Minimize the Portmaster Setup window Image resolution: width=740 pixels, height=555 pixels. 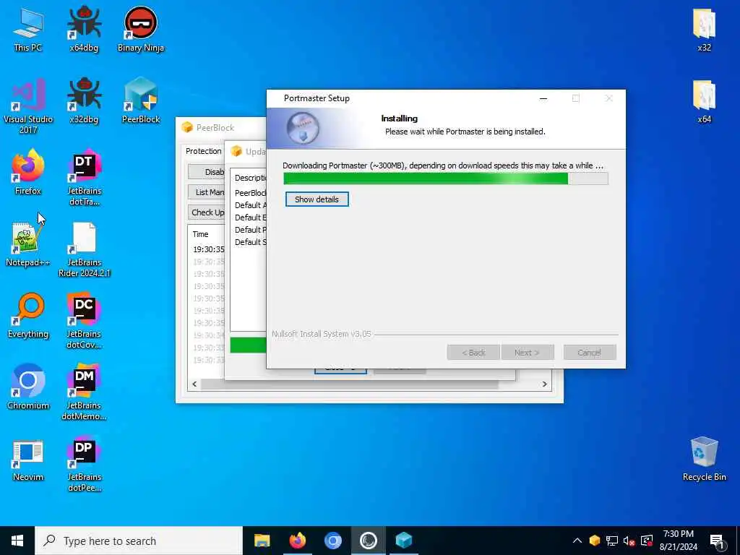click(543, 98)
